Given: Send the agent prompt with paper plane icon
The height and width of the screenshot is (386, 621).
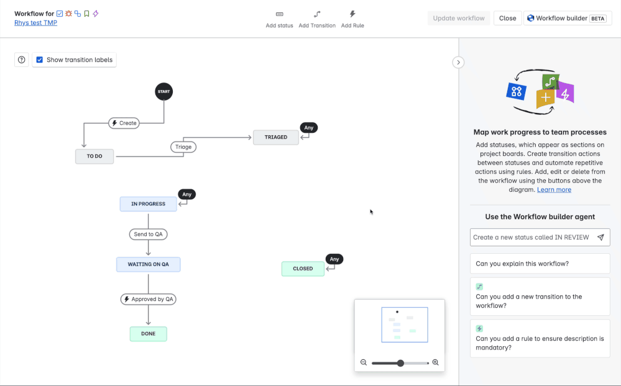Looking at the screenshot, I should point(601,237).
